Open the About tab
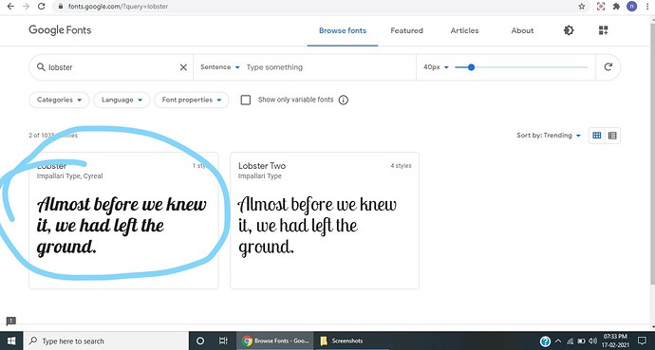The height and width of the screenshot is (350, 655). point(522,30)
